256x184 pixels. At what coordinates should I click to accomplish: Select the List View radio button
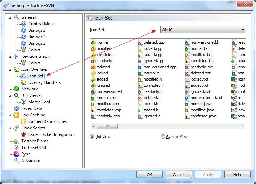coord(92,137)
